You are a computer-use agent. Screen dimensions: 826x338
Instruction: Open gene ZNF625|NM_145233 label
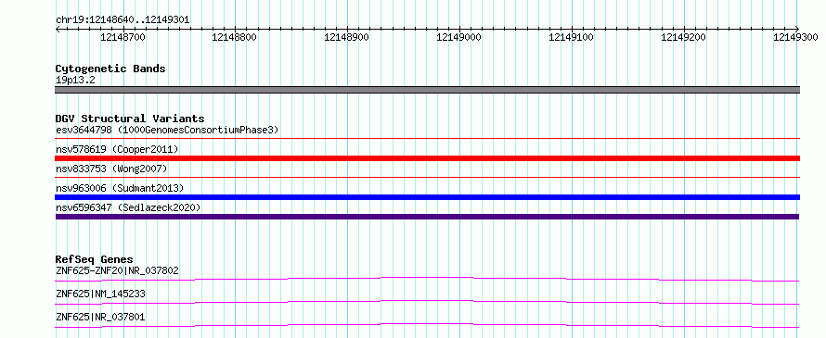coord(100,294)
